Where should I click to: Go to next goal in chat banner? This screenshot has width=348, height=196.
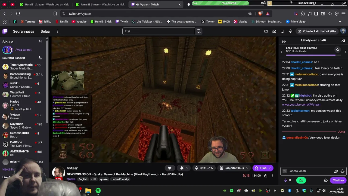point(345,51)
